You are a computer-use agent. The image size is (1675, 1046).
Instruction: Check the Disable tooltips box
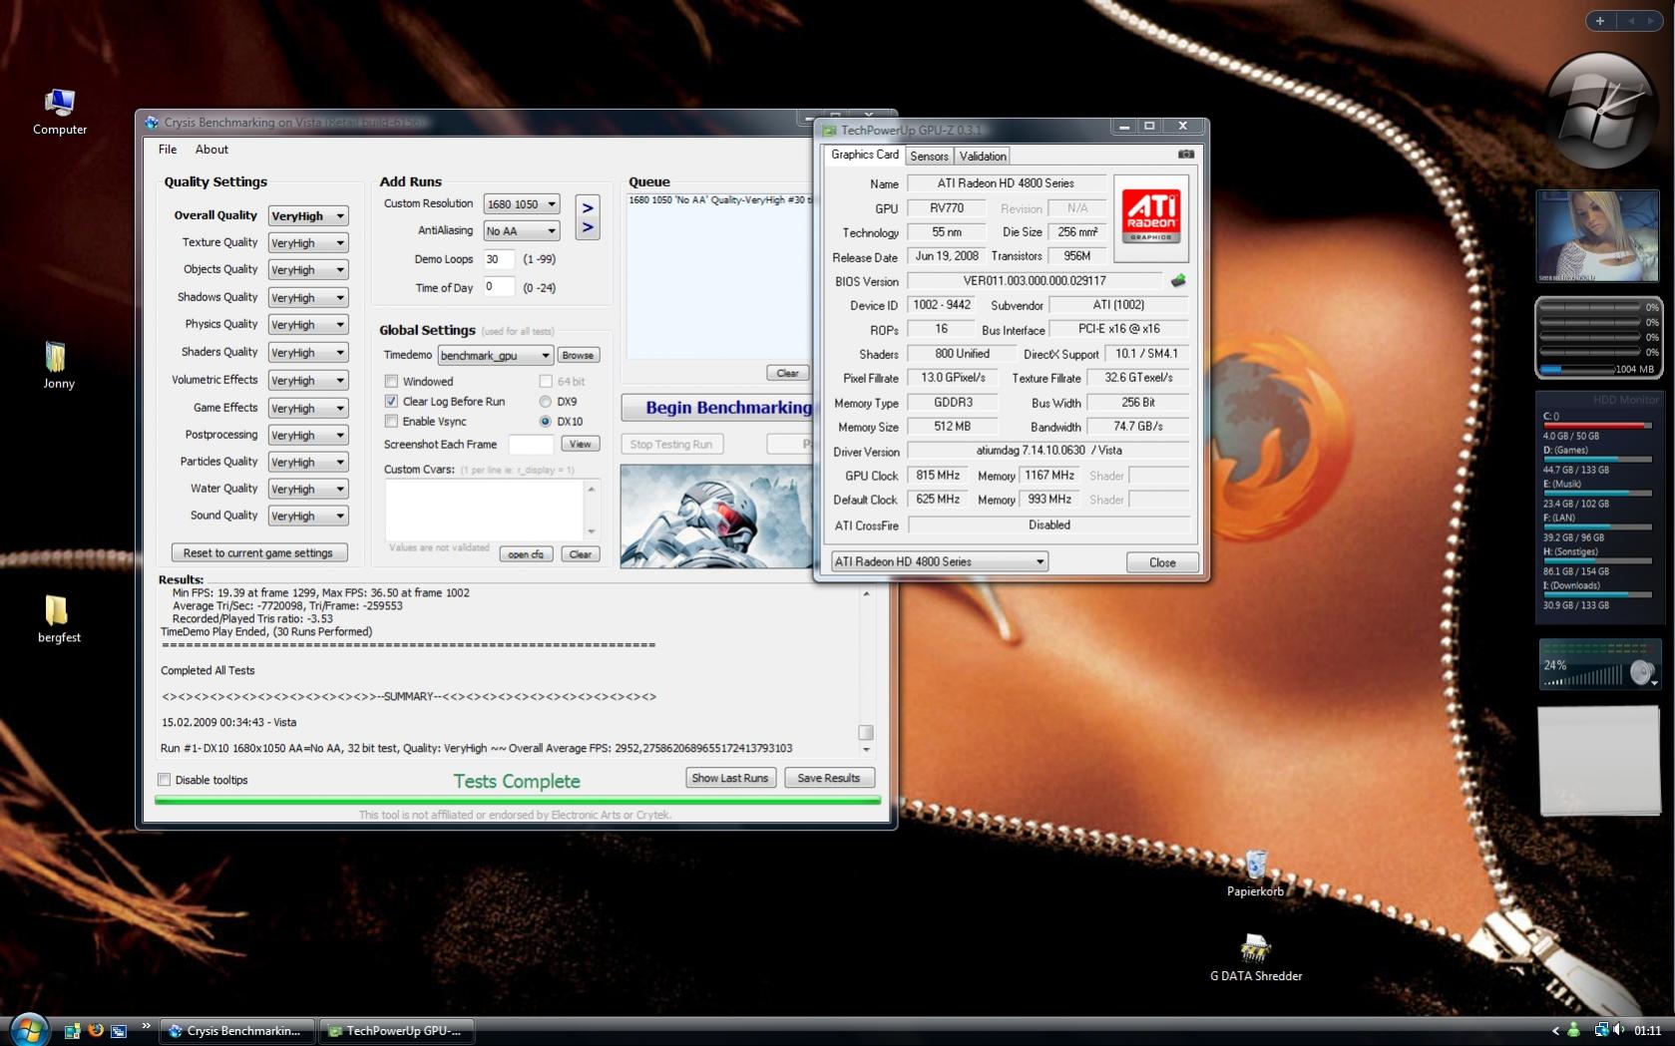coord(165,780)
